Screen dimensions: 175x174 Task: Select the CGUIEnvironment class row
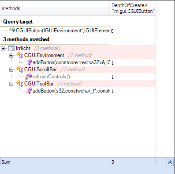[x=89, y=55]
